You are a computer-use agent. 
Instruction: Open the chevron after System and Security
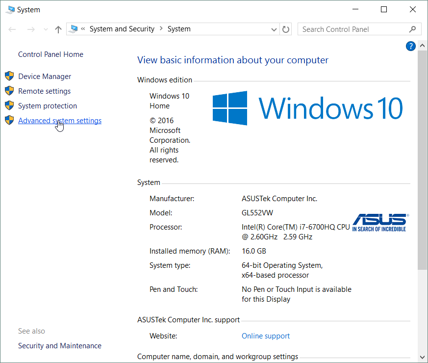161,28
